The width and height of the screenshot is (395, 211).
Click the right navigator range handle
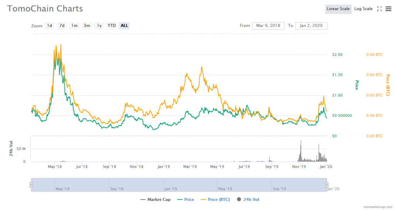[x=326, y=185]
